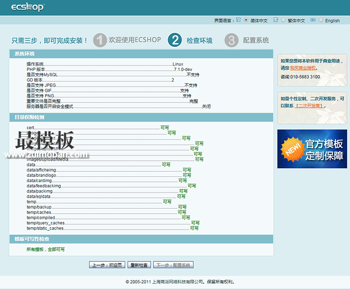Viewport: 350px width, 289px height.
Task: Click 配置系统 step label
Action: click(x=256, y=40)
